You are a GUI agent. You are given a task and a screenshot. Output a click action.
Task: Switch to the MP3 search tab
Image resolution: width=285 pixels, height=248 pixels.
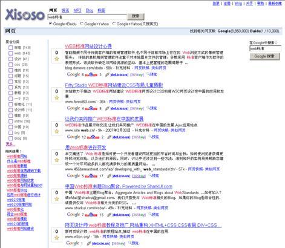(x=77, y=10)
